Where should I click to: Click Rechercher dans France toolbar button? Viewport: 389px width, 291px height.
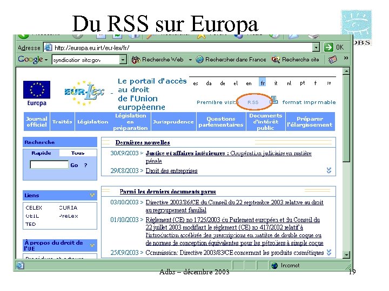coord(231,60)
